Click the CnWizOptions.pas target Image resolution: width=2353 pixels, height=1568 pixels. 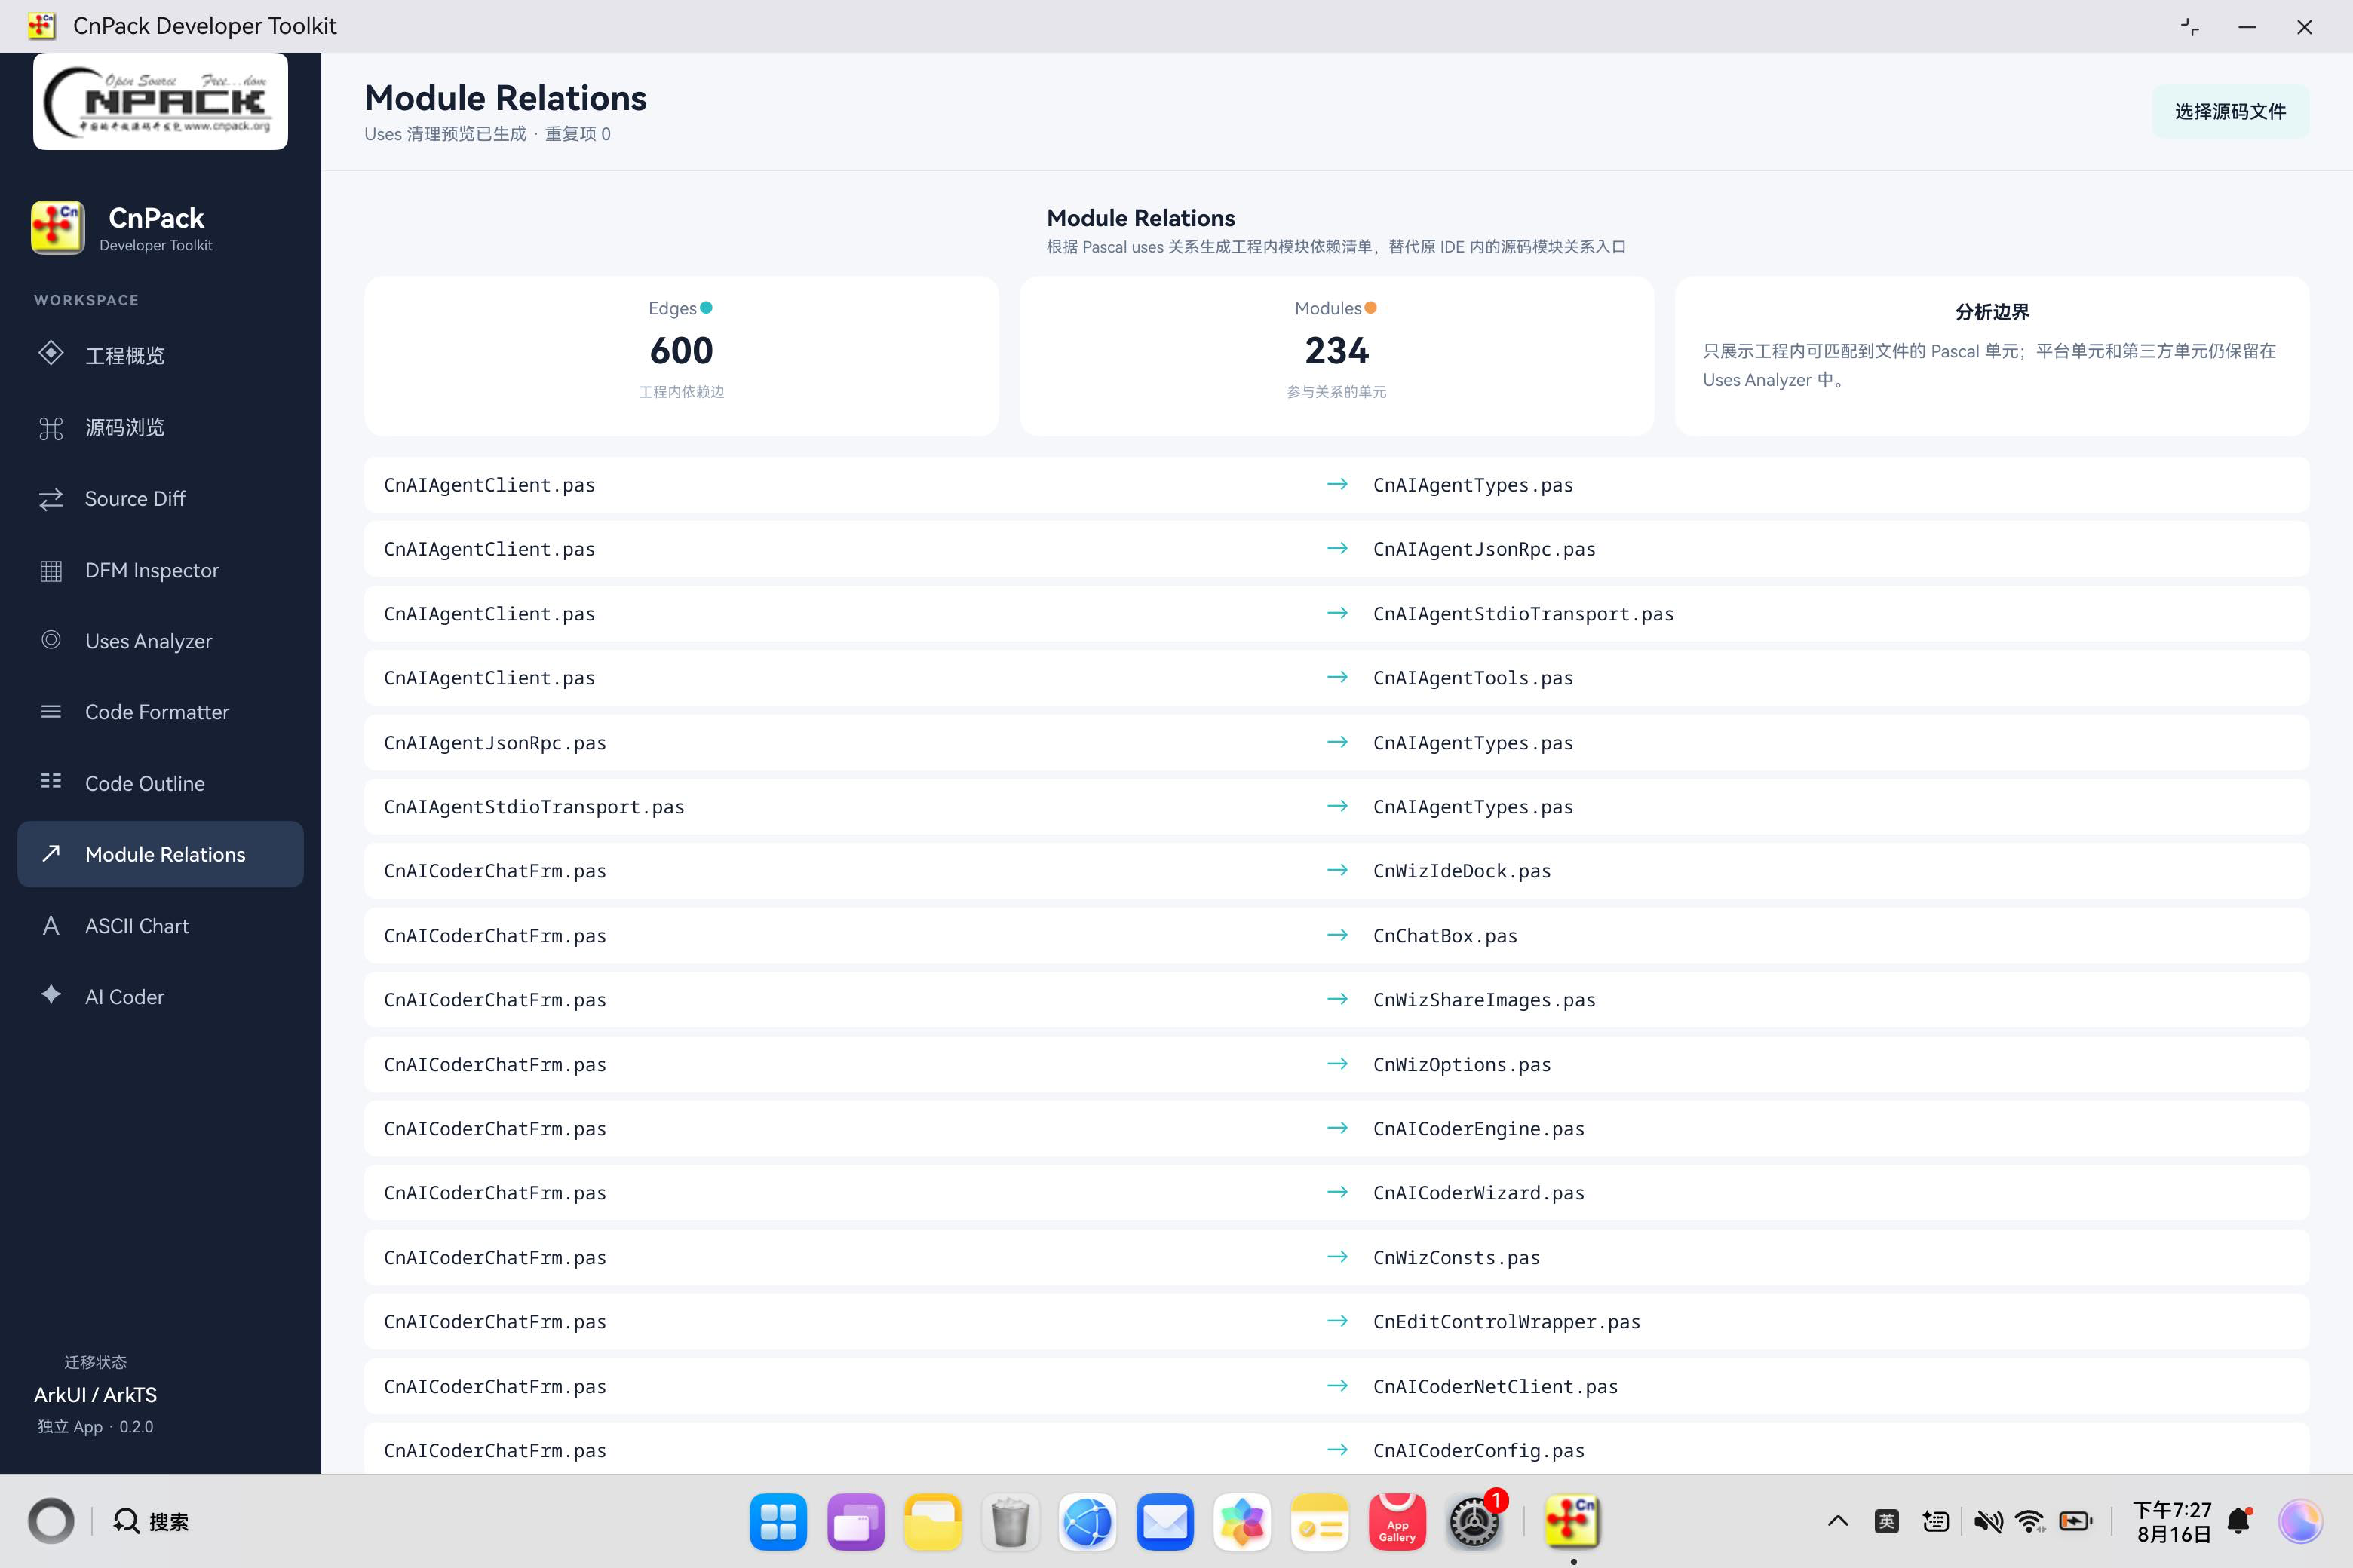click(x=1462, y=1065)
